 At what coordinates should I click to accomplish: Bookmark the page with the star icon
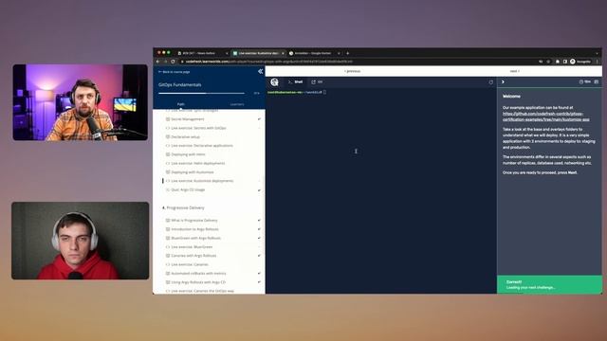point(548,62)
